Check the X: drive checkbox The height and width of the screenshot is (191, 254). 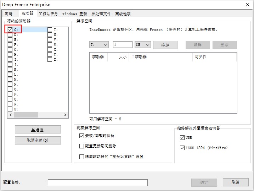click(x=50, y=49)
